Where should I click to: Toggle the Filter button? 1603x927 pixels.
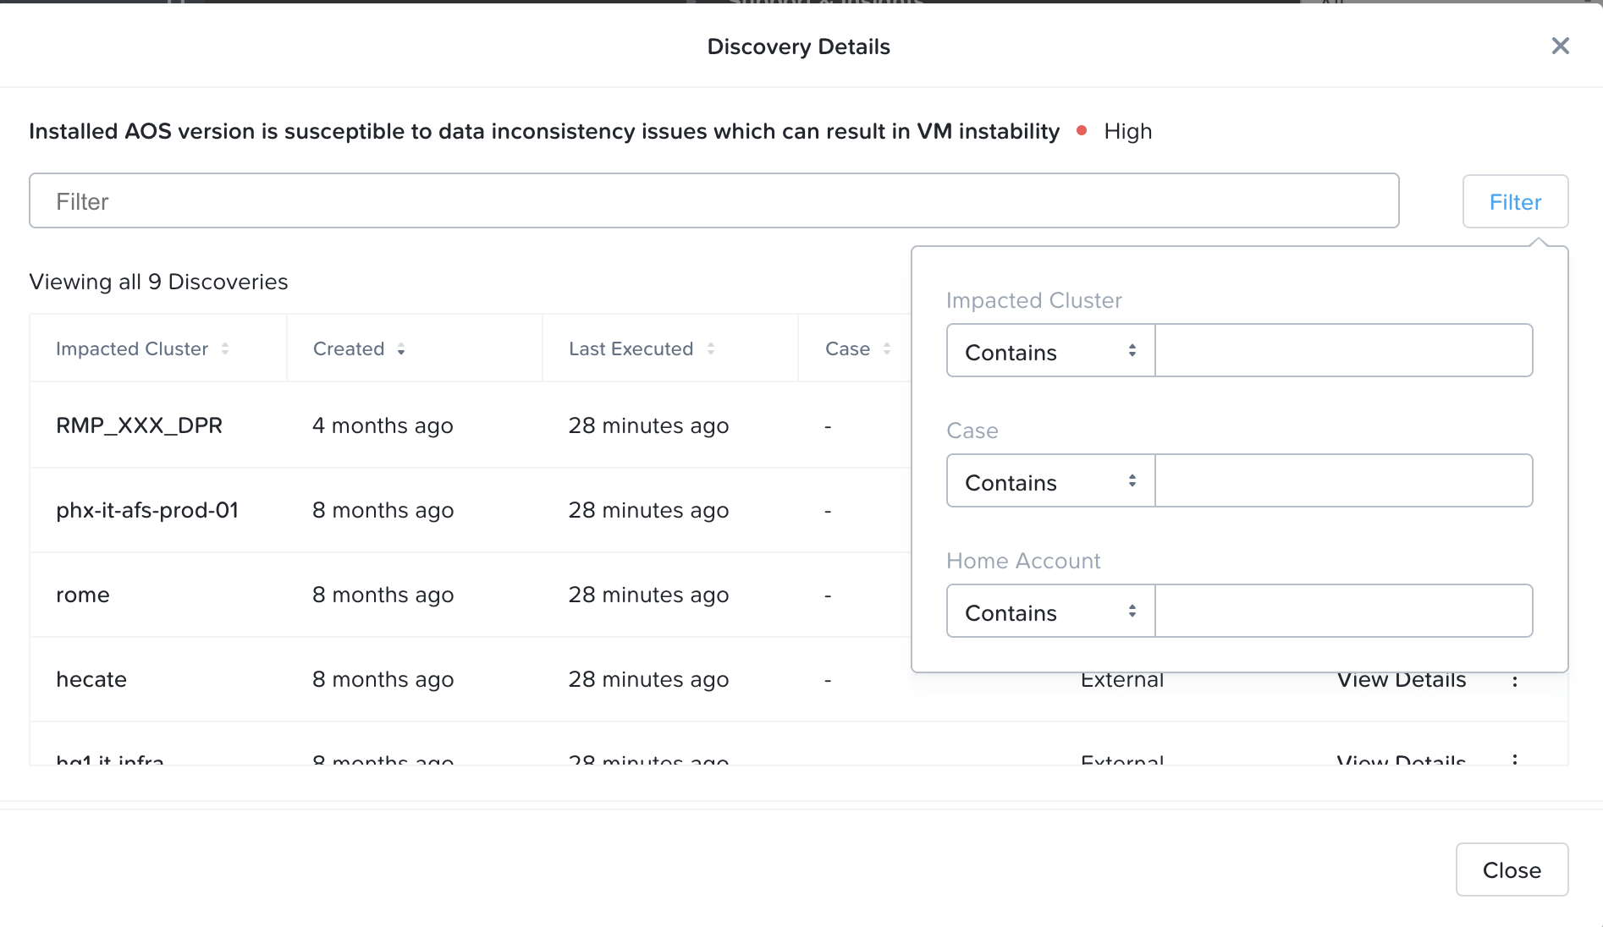(1515, 201)
